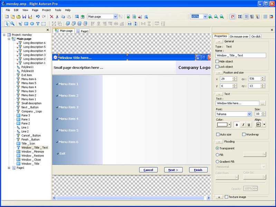
Task: Check the Wordwrap option
Action: pos(244,134)
